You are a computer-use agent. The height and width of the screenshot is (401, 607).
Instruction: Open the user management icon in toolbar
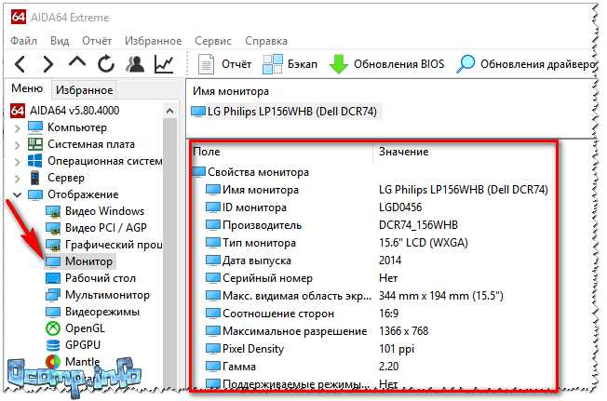(135, 64)
